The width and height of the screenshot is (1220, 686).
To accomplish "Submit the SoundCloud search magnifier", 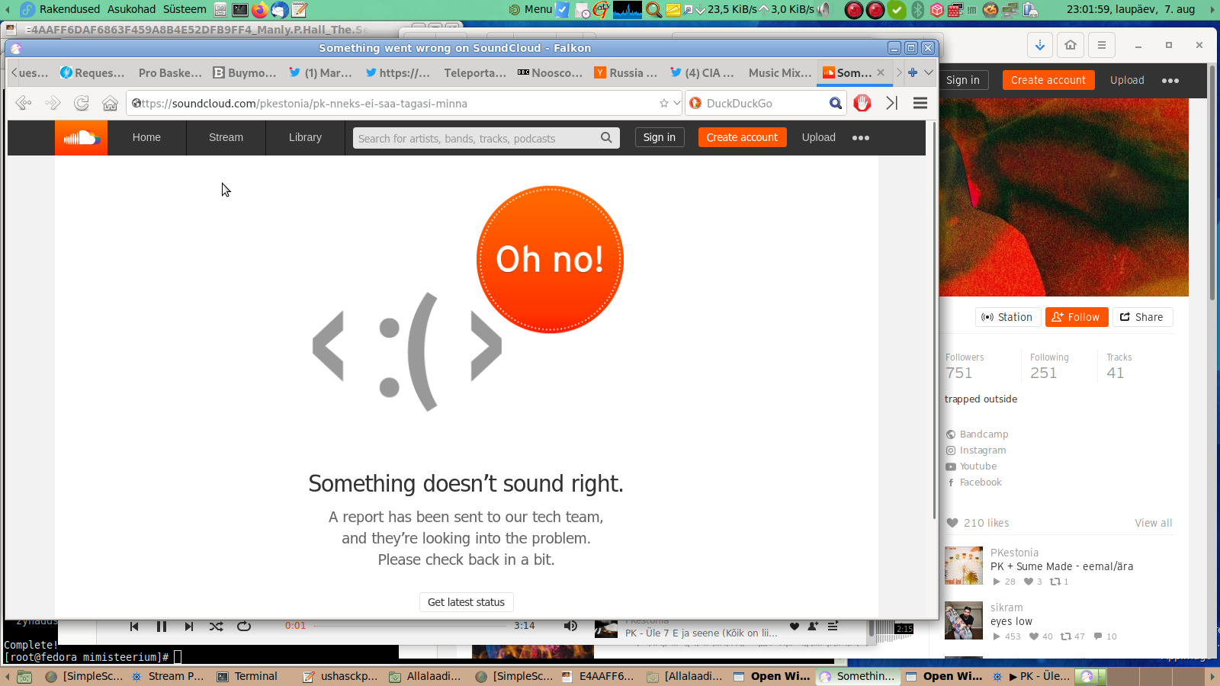I will point(606,138).
